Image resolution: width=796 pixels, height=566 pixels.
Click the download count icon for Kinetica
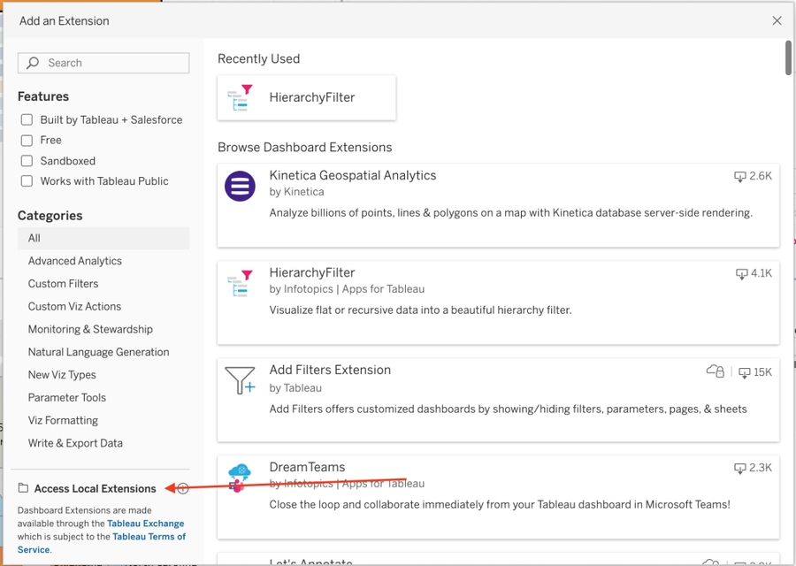(x=740, y=177)
